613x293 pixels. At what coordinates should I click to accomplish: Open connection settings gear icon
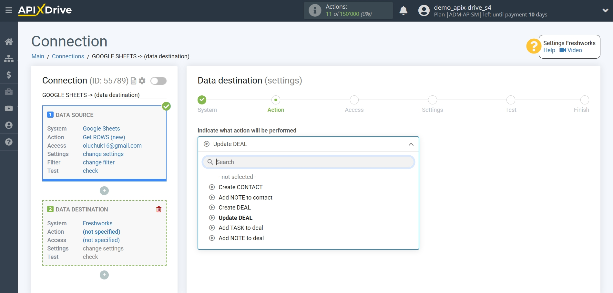click(x=142, y=81)
